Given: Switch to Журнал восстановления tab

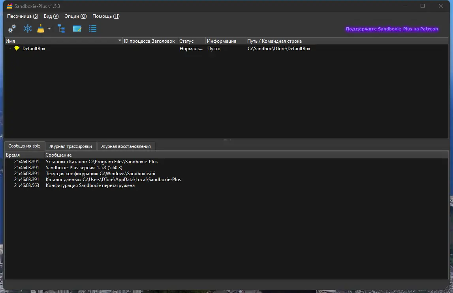Looking at the screenshot, I should click(x=126, y=146).
